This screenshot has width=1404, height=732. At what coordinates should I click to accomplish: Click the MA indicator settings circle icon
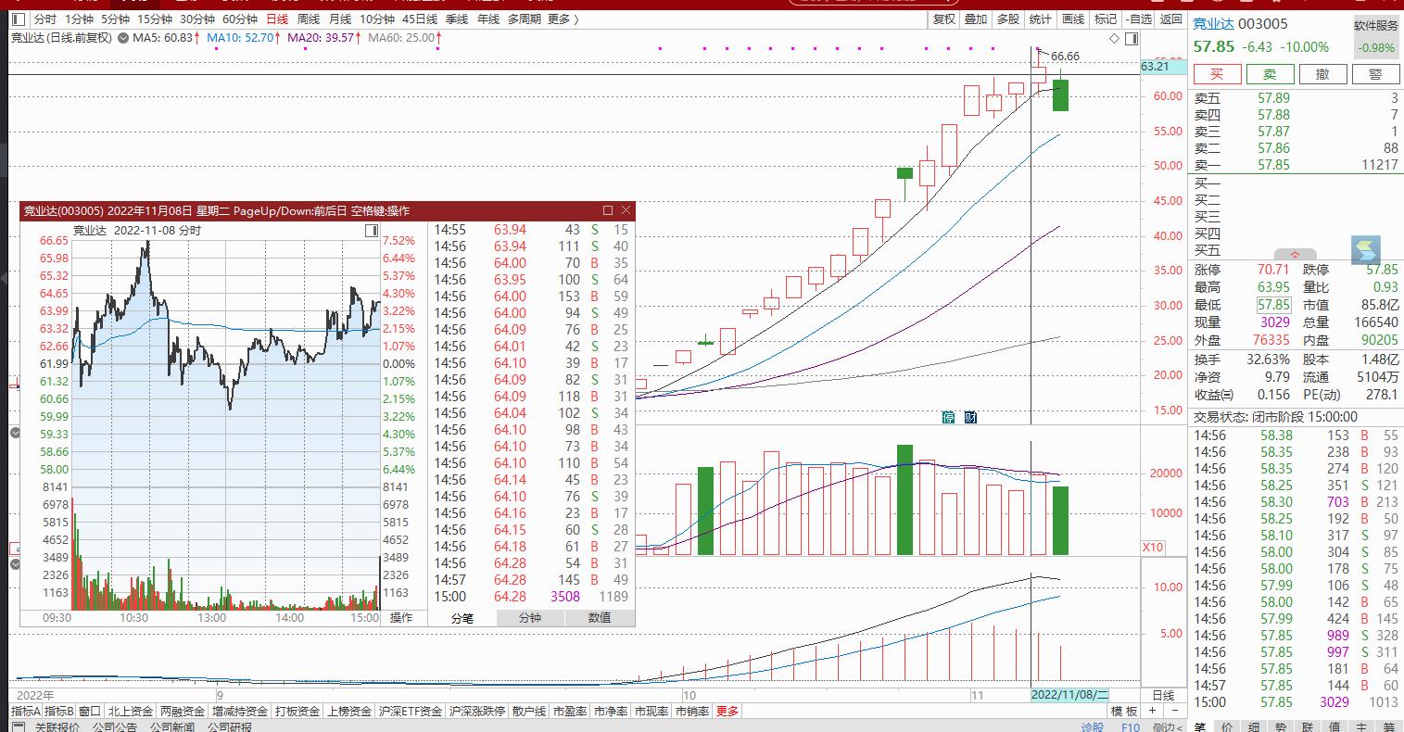tap(122, 38)
